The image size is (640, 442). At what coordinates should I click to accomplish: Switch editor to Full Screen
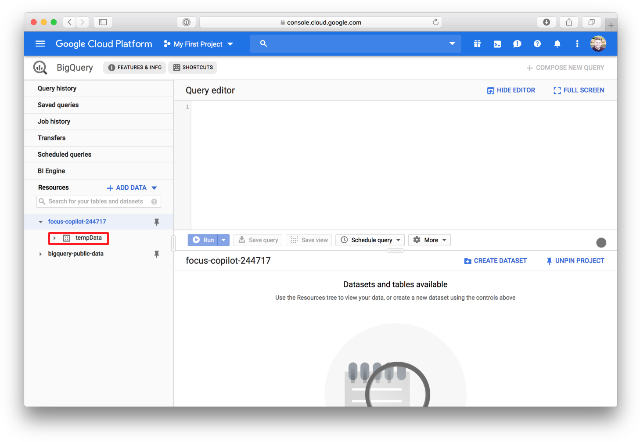(x=579, y=90)
